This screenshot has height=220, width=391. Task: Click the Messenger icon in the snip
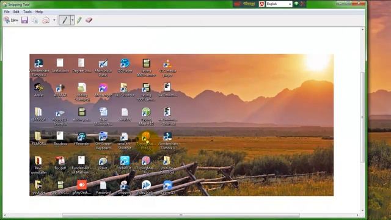pos(103,90)
